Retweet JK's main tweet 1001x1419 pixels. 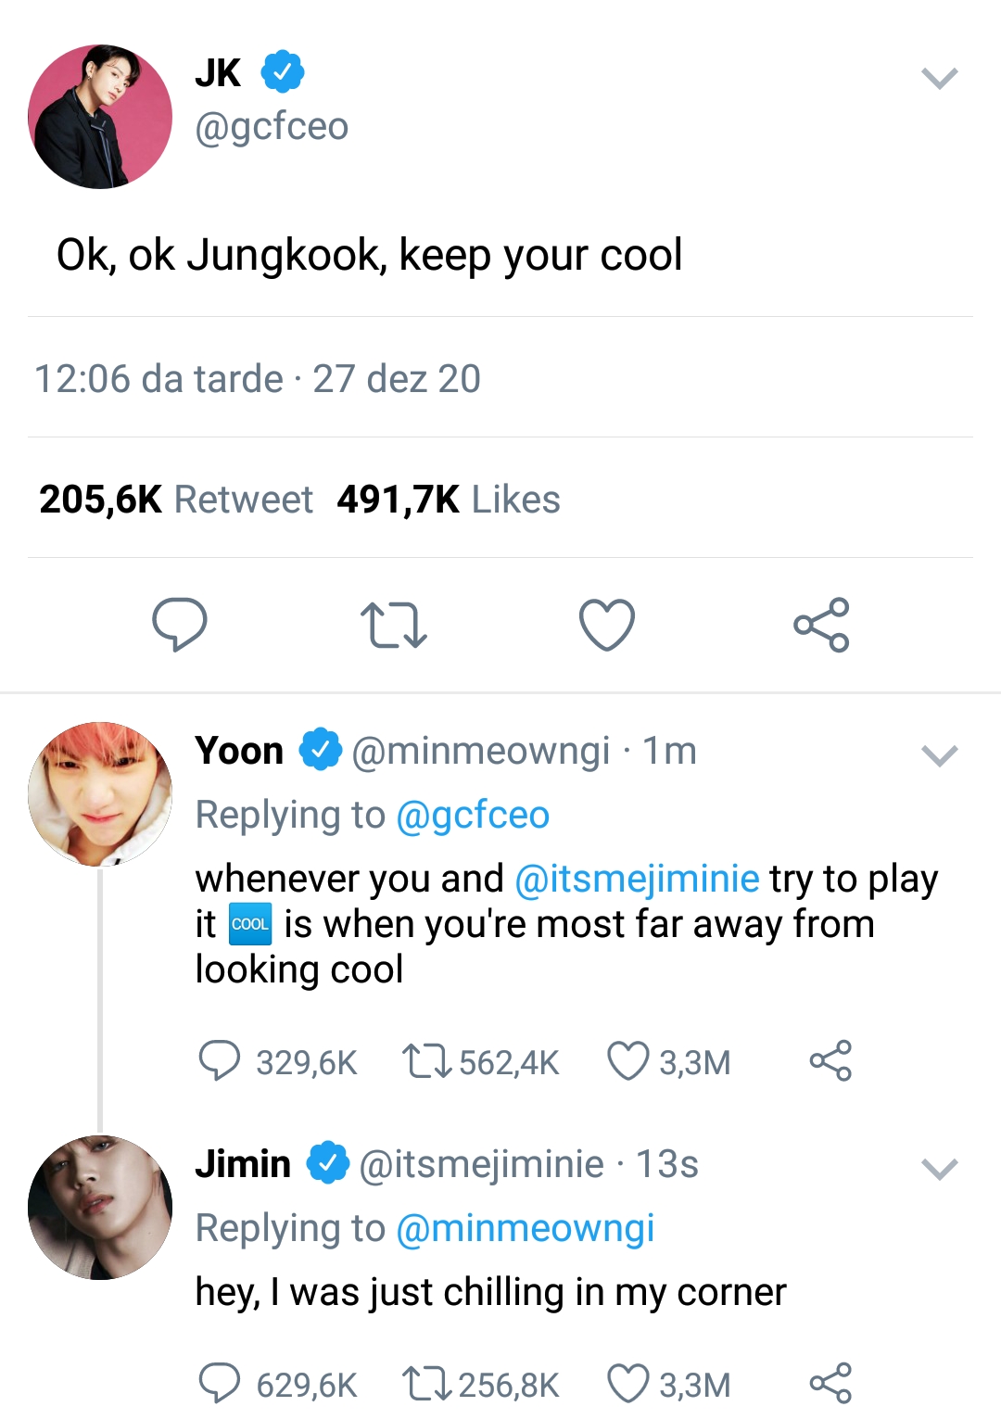pyautogui.click(x=393, y=625)
